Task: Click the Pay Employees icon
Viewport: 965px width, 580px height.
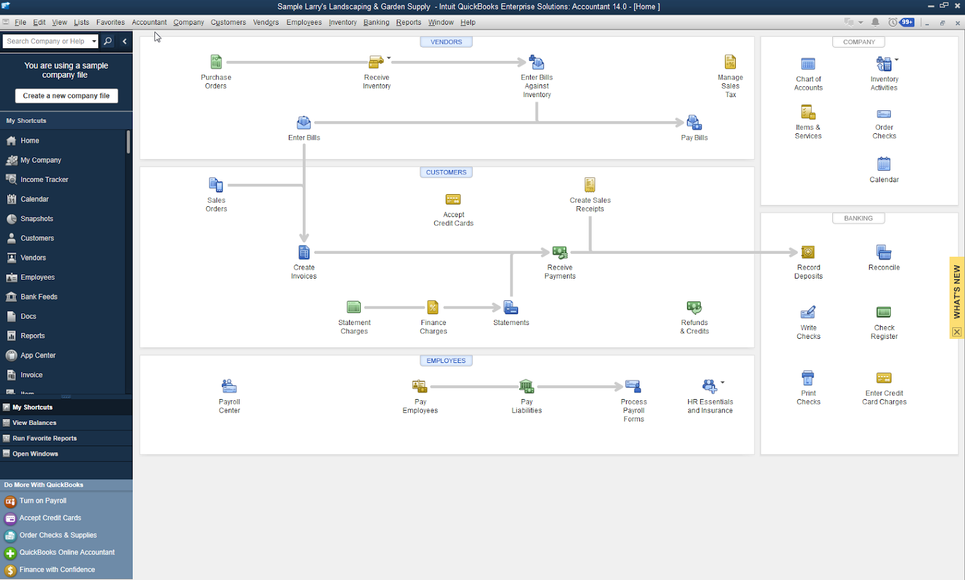Action: pos(420,386)
